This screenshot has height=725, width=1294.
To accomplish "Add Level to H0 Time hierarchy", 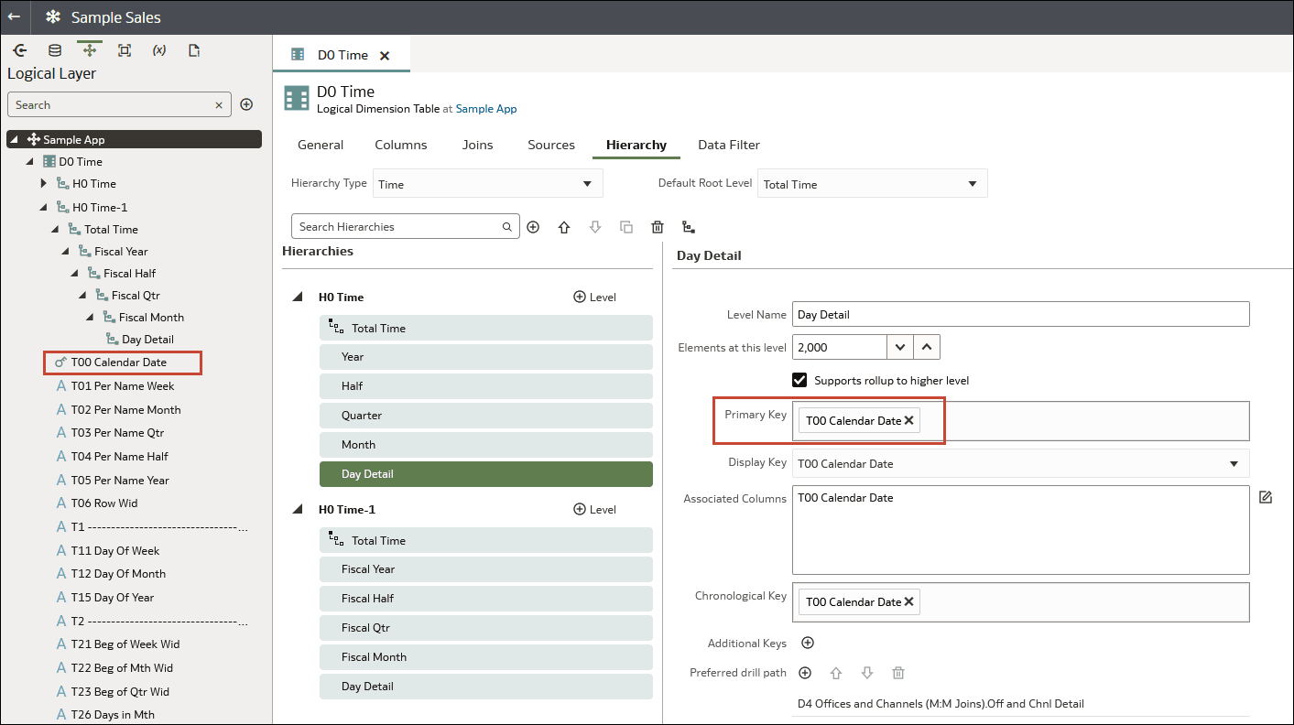I will click(594, 298).
